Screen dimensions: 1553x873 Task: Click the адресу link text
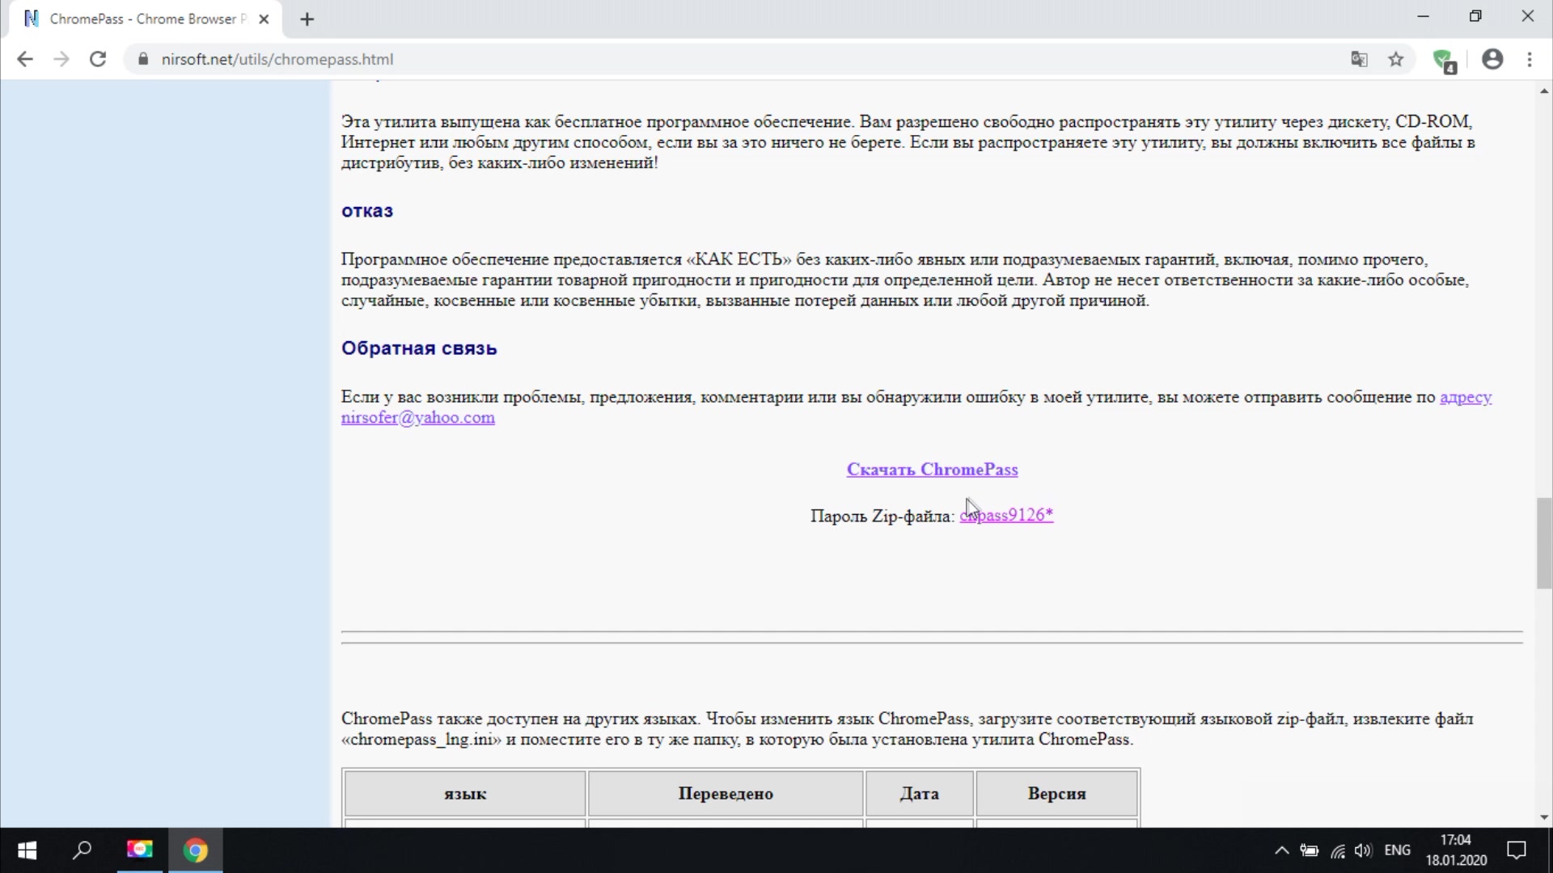pyautogui.click(x=1466, y=397)
